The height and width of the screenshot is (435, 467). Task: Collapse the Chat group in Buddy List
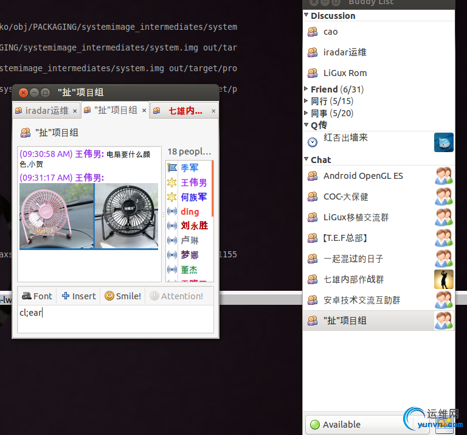[306, 159]
